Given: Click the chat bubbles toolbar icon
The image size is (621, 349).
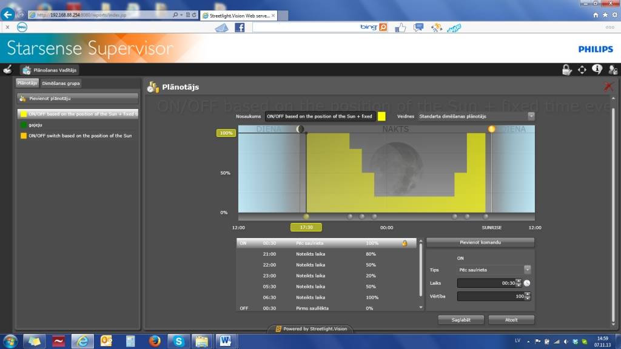Looking at the screenshot, I should coord(418,27).
